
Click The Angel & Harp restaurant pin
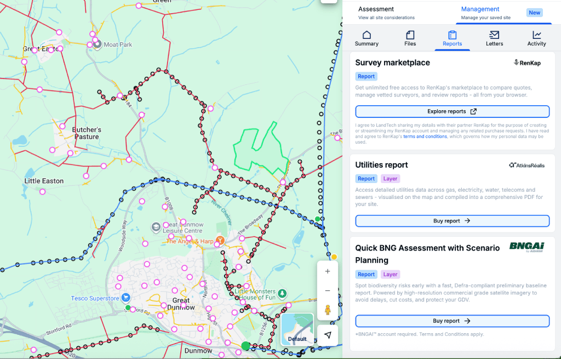[220, 241]
